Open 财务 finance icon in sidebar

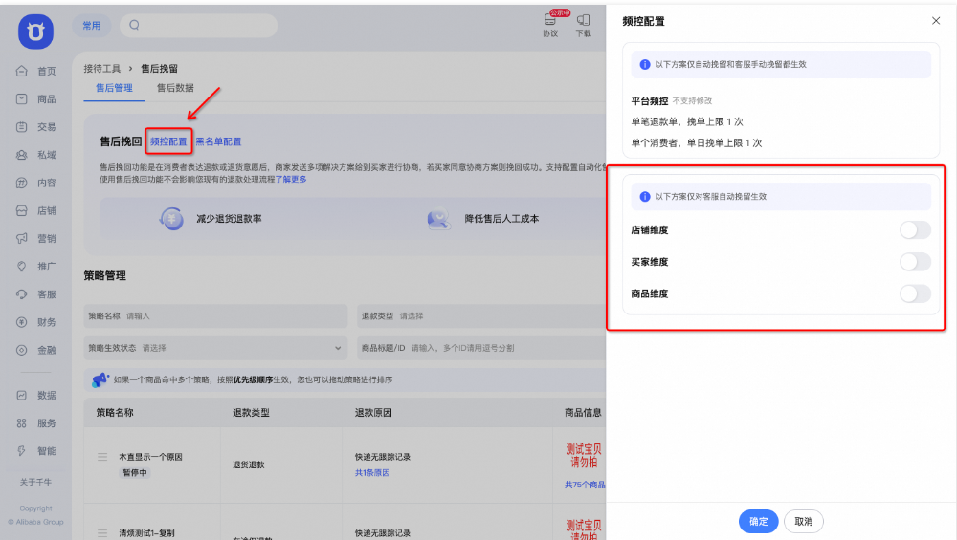(22, 322)
